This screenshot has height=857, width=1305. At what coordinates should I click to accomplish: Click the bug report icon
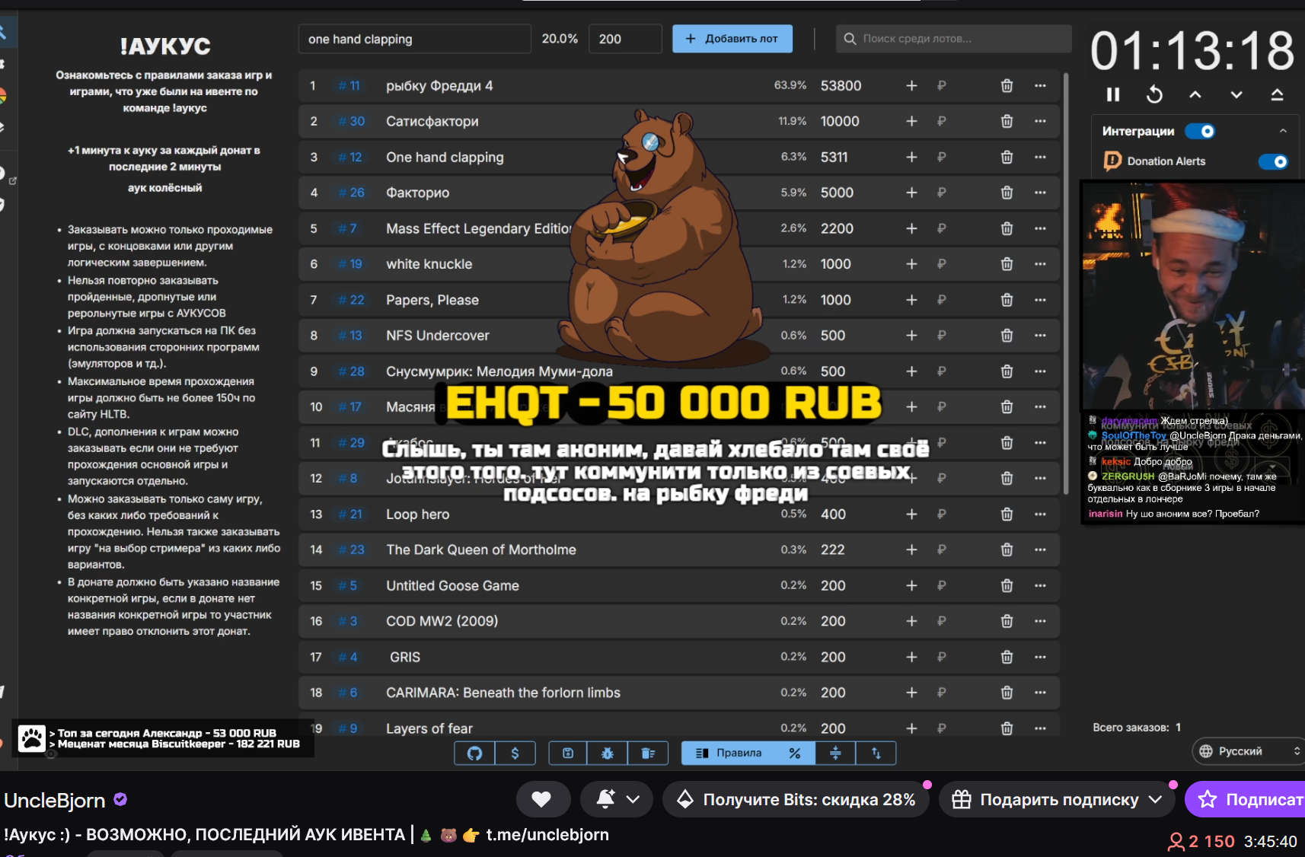coord(608,753)
